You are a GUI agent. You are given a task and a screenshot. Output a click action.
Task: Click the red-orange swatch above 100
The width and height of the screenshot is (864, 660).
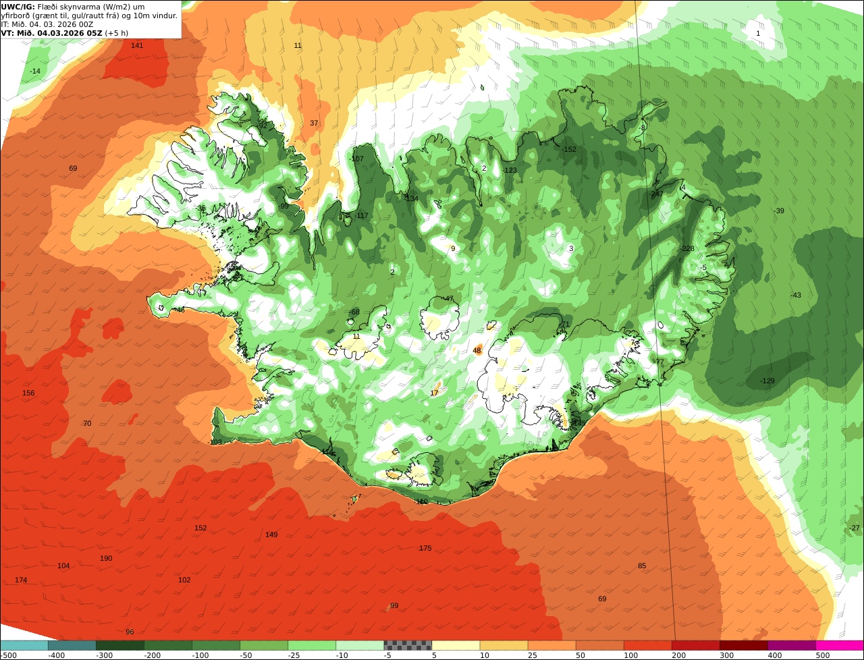pyautogui.click(x=647, y=645)
